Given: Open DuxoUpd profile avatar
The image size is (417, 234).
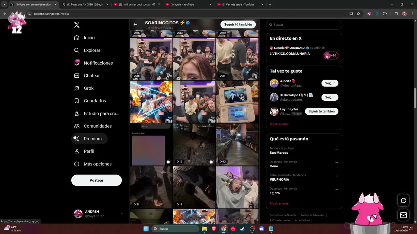Looking at the screenshot, I should click(274, 97).
